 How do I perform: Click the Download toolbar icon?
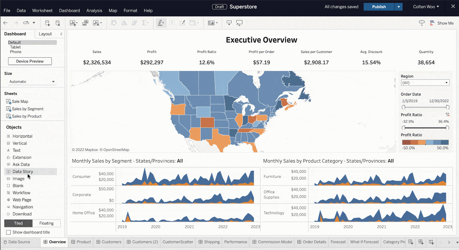(x=229, y=23)
